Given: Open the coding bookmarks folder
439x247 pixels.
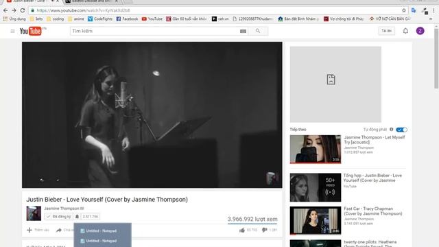Looking at the screenshot, I should pos(55,19).
